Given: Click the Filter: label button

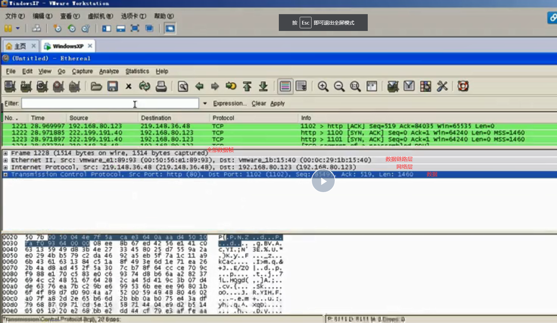Looking at the screenshot, I should pos(12,103).
